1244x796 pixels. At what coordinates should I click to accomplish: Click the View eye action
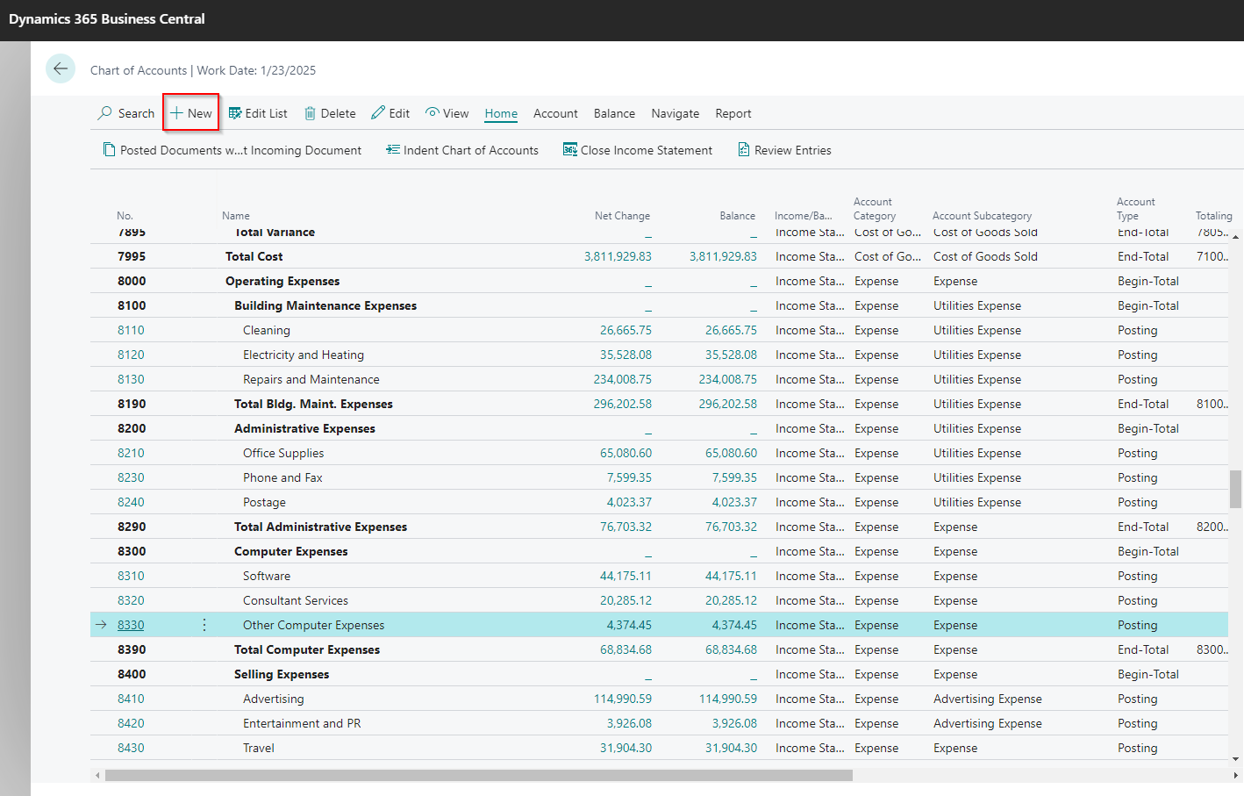pyautogui.click(x=447, y=113)
